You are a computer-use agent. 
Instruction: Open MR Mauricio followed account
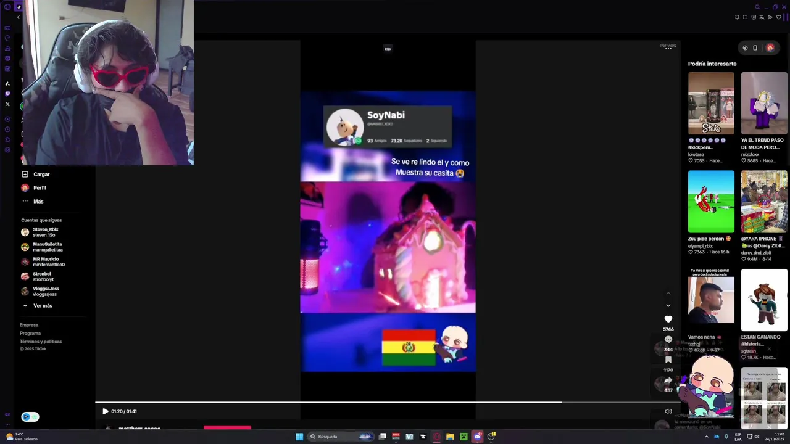pyautogui.click(x=43, y=262)
